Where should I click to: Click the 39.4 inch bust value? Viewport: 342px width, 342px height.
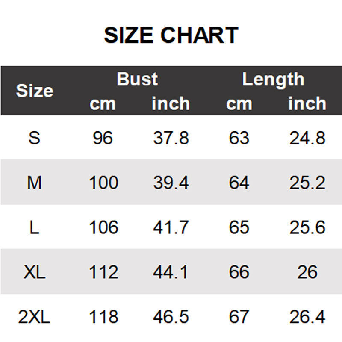tap(171, 183)
